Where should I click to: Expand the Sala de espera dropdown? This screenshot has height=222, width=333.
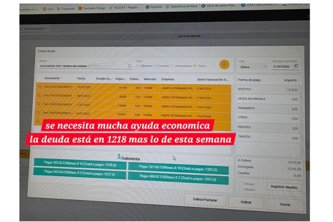(x=47, y=29)
